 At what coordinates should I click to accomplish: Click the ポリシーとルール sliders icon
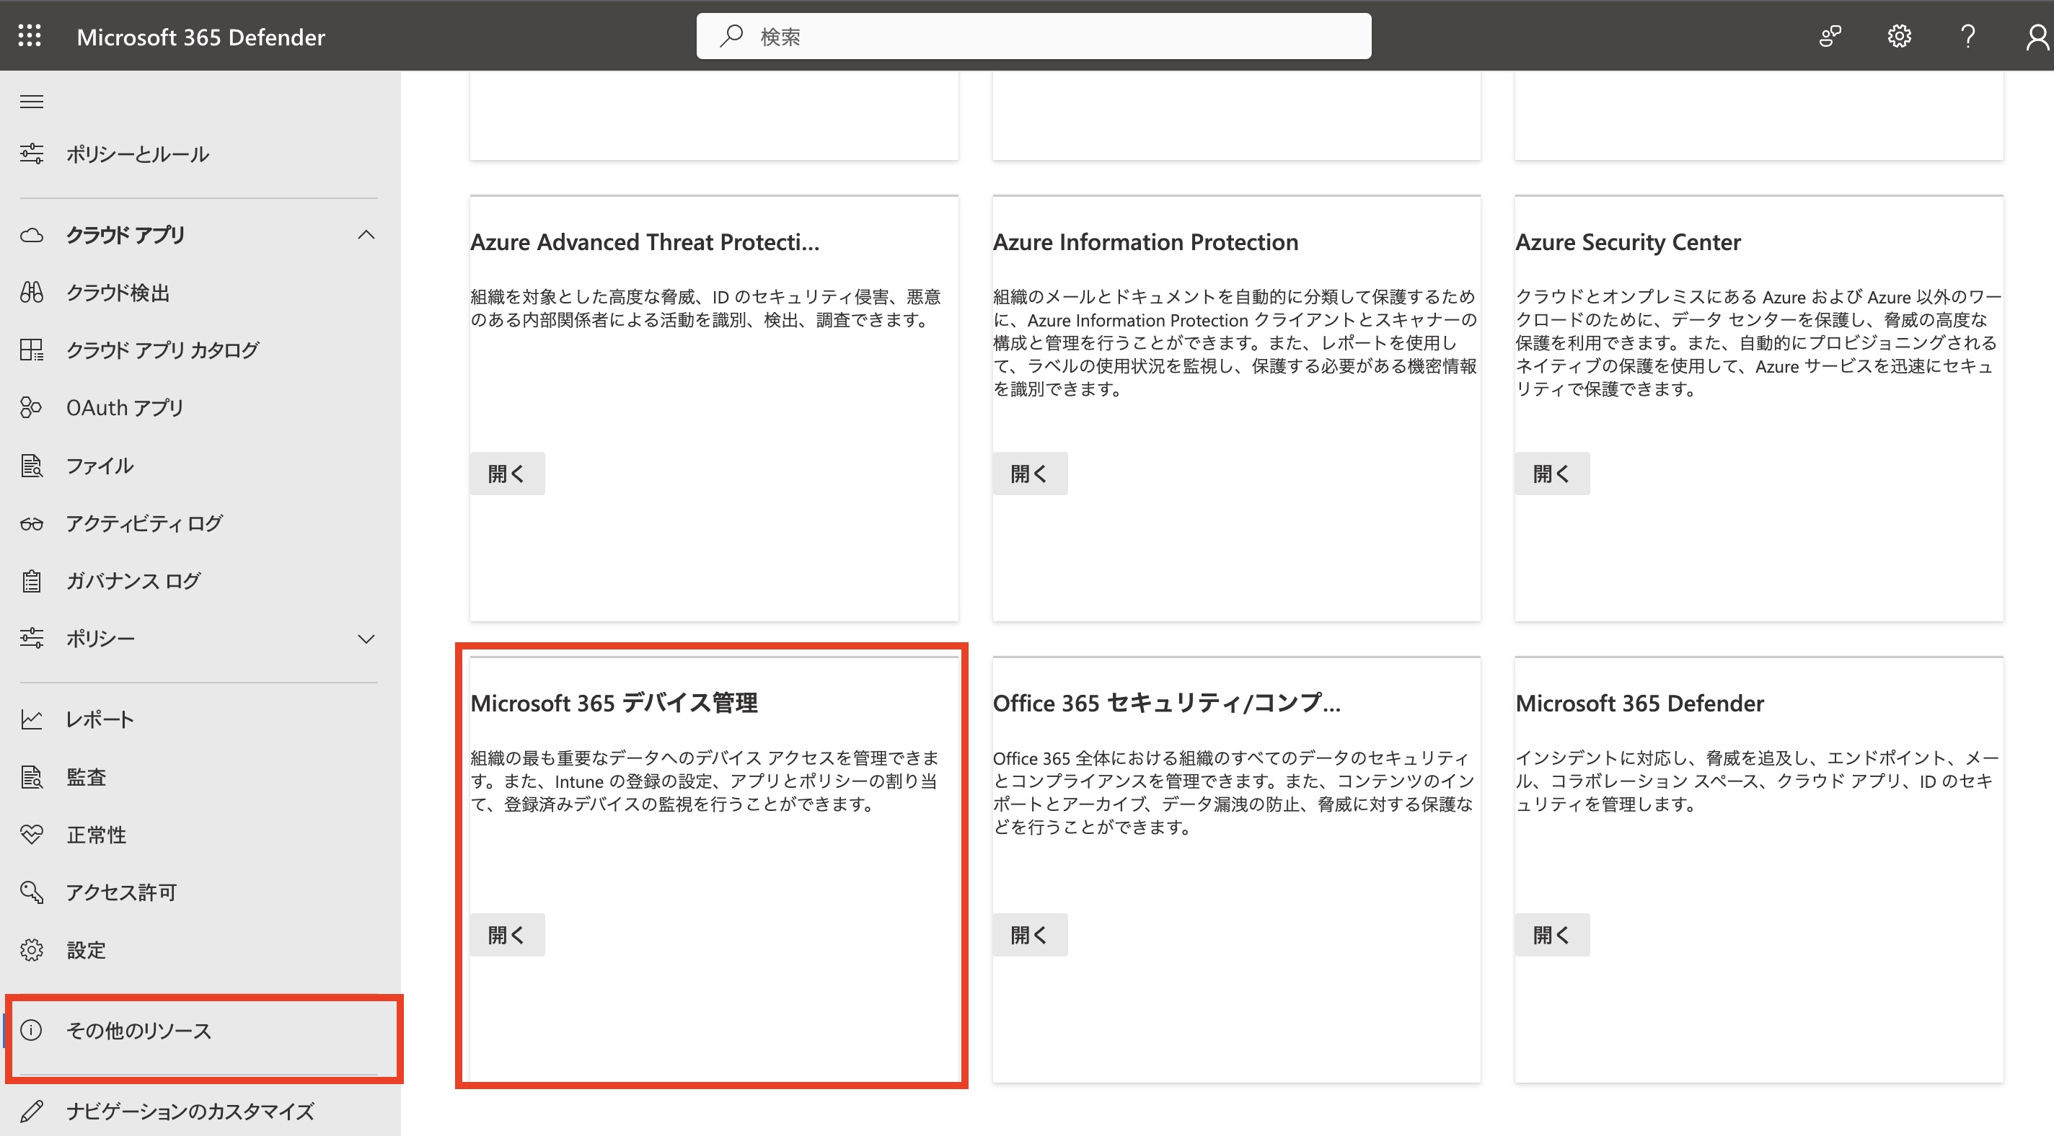pos(31,153)
